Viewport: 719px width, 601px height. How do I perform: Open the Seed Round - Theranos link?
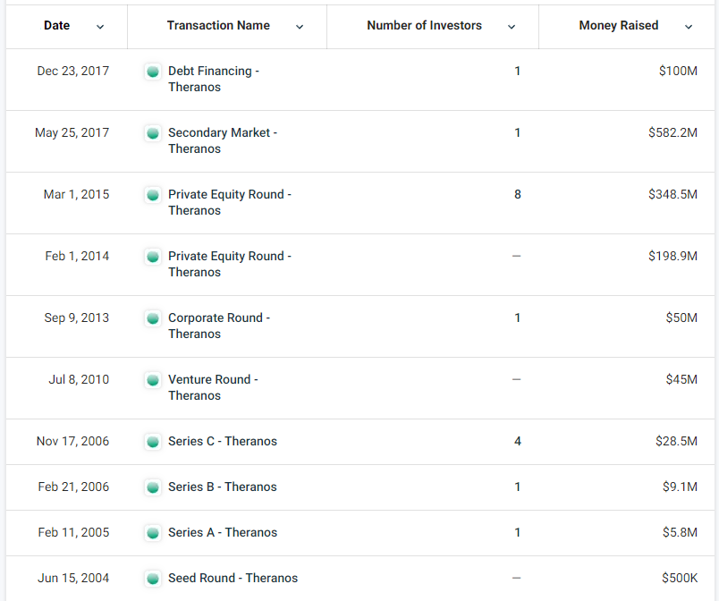tap(233, 578)
